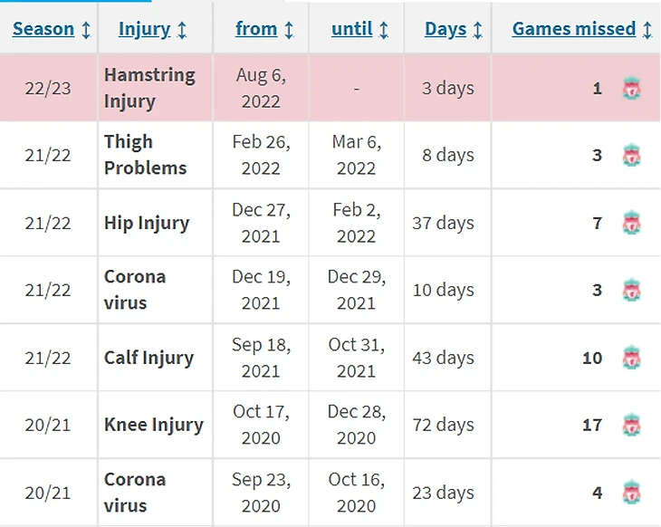Click the Knee Injury entry
The width and height of the screenshot is (661, 527).
pyautogui.click(x=153, y=425)
